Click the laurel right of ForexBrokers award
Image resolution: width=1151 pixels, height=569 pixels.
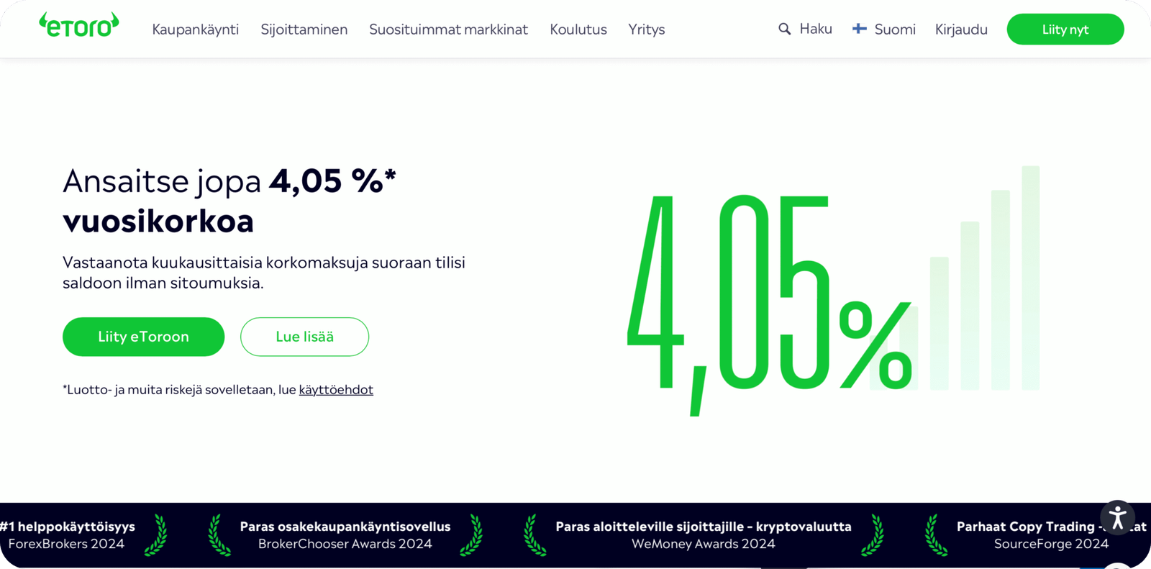pyautogui.click(x=156, y=535)
